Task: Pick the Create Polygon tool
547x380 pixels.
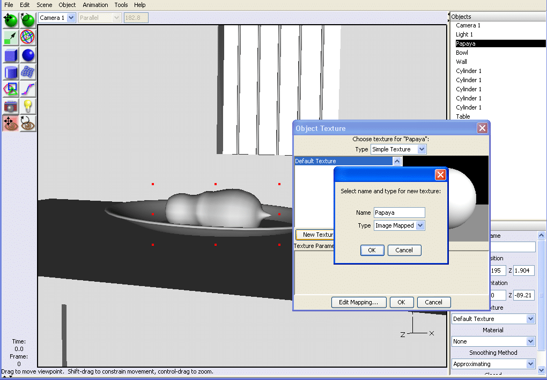Action: coord(11,89)
